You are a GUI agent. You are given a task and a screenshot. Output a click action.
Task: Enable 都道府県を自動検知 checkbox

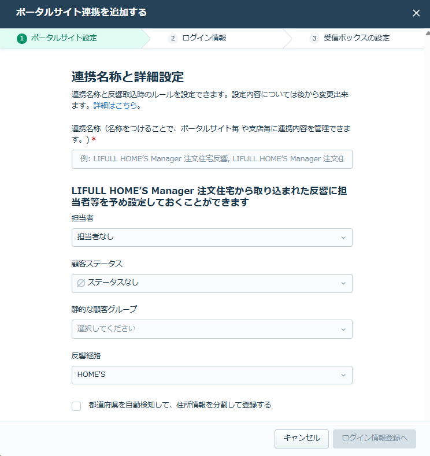click(76, 406)
